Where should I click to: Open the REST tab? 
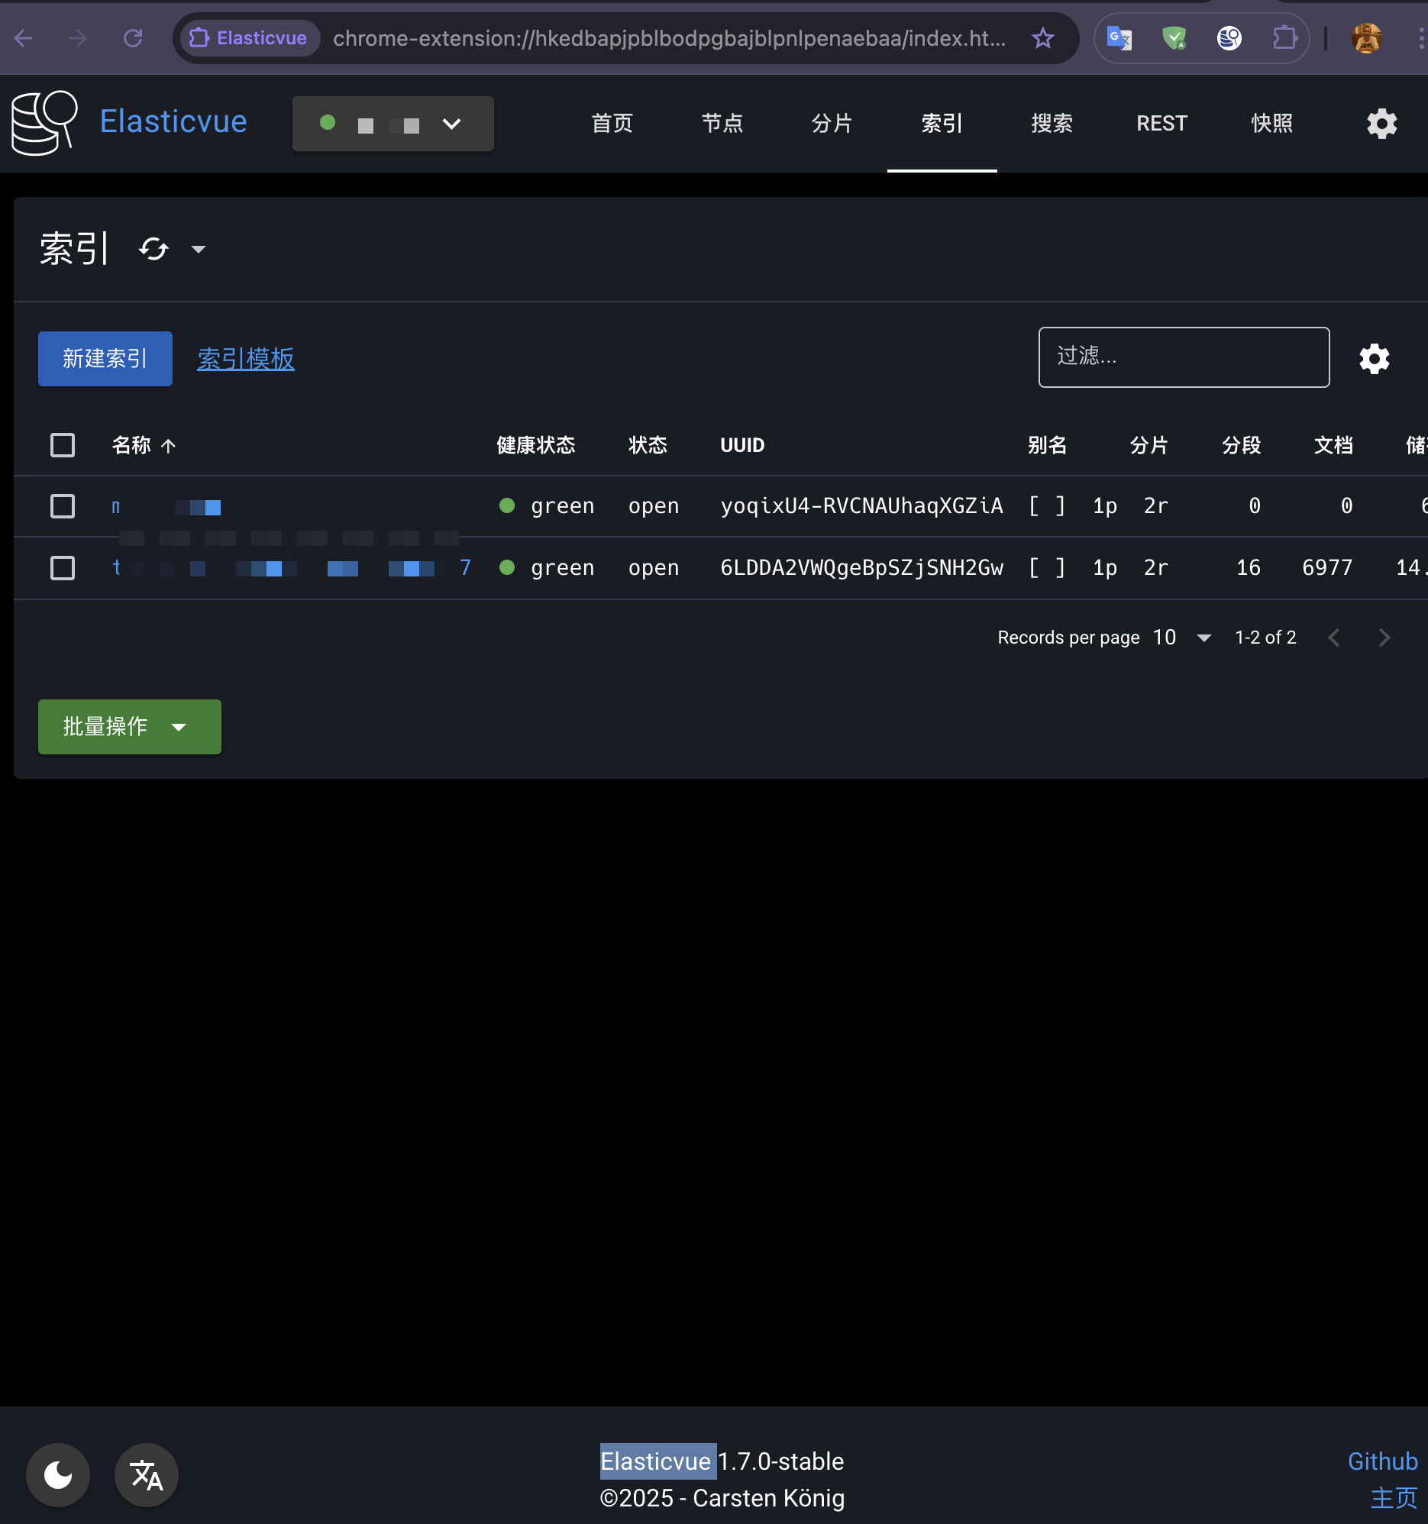[x=1161, y=124]
